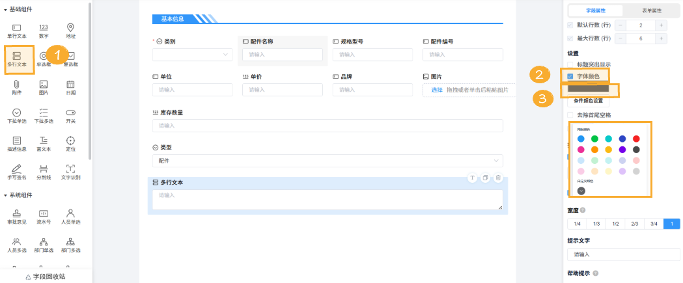This screenshot has height=283, width=683.
Task: Click the 富文本 rich text component
Action: pos(44,144)
